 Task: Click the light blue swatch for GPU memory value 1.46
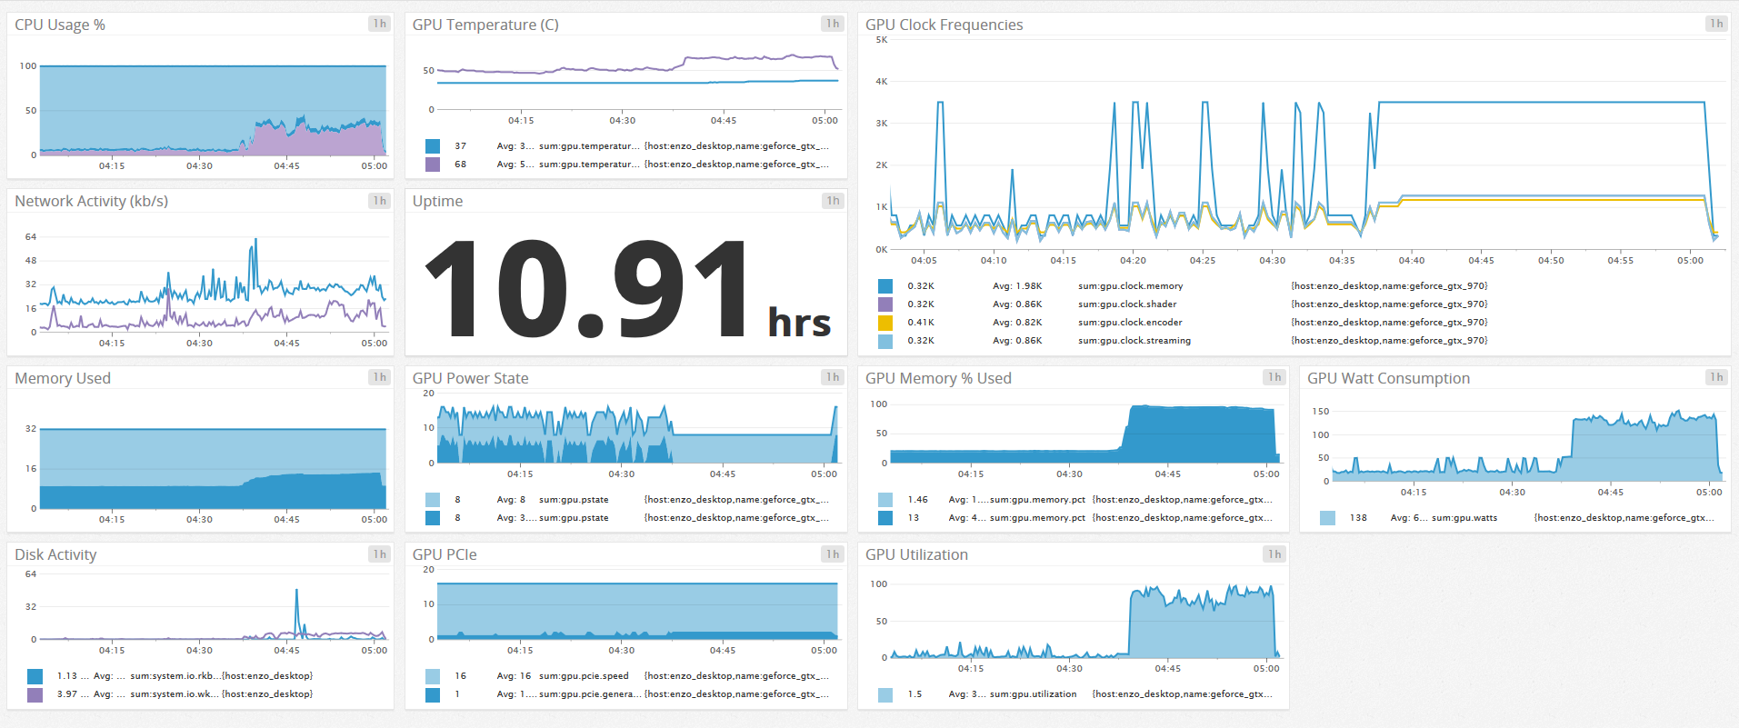(x=885, y=500)
